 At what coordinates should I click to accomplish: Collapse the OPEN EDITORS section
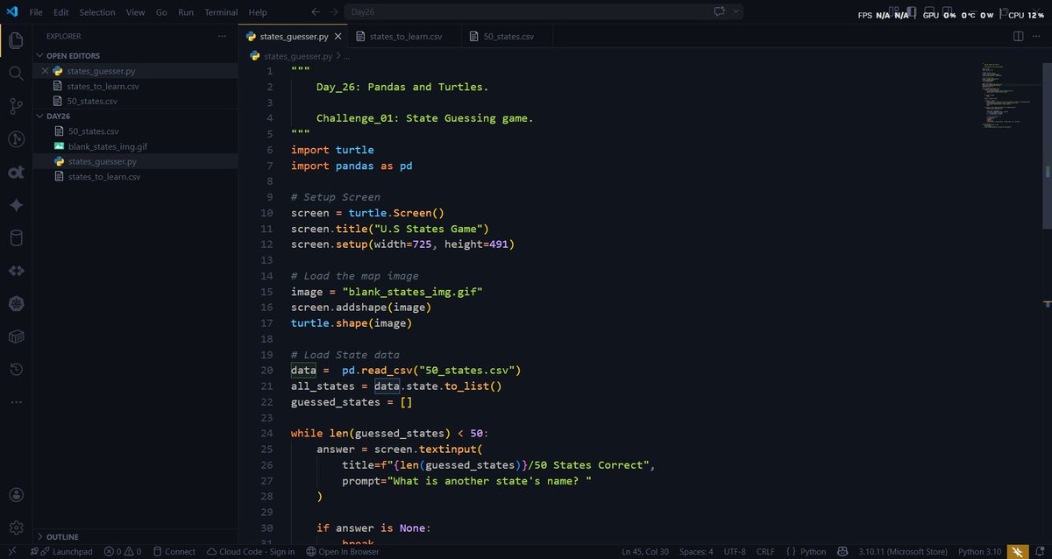click(73, 55)
